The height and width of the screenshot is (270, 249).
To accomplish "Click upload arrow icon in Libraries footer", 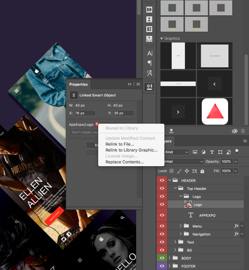I will pos(171,131).
